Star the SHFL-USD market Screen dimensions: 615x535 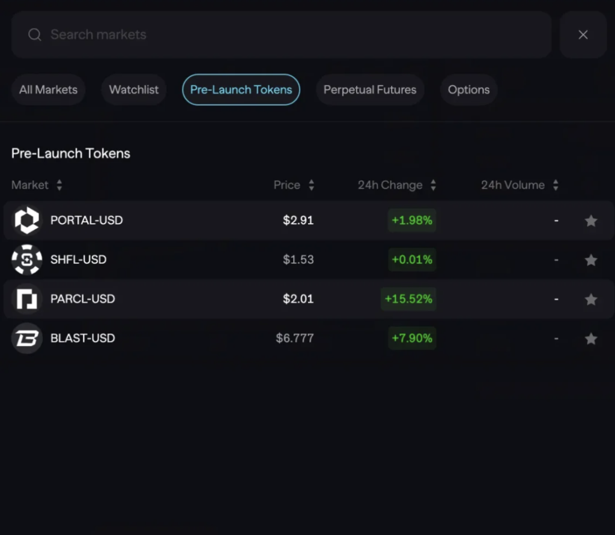[591, 260]
